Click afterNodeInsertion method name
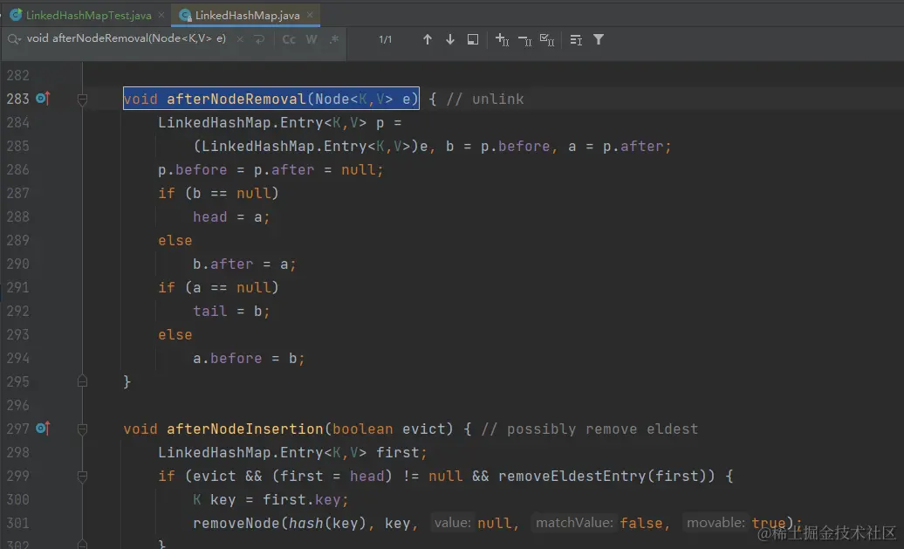 coord(245,429)
